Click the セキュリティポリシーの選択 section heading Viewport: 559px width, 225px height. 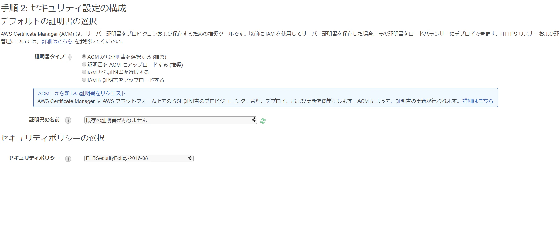53,138
